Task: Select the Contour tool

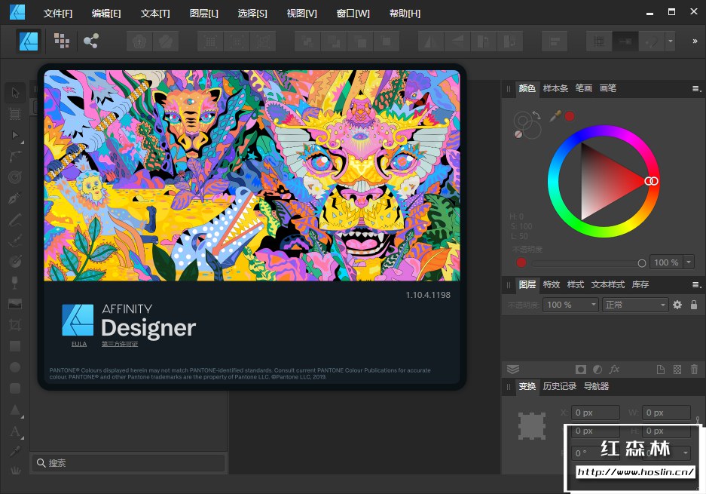Action: (15, 177)
